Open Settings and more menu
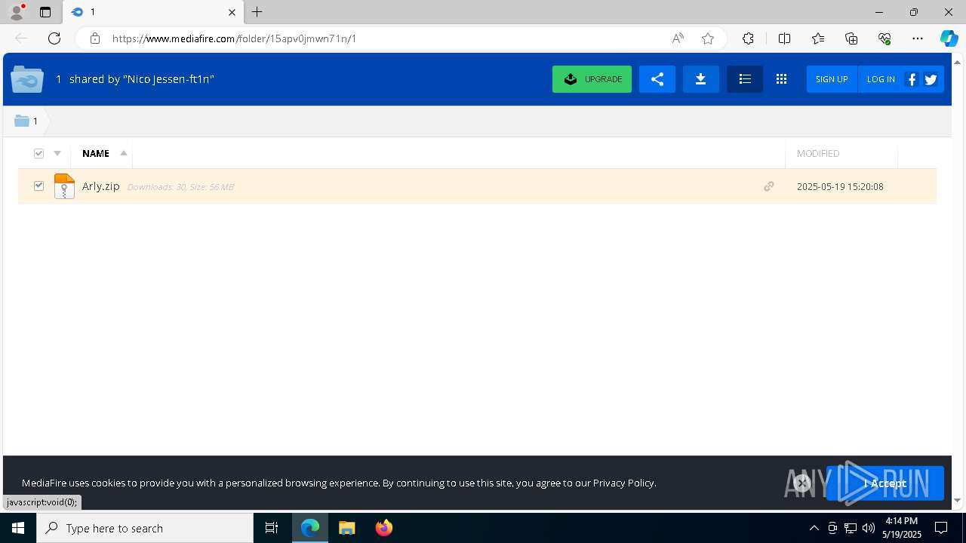This screenshot has width=966, height=543. pos(918,38)
